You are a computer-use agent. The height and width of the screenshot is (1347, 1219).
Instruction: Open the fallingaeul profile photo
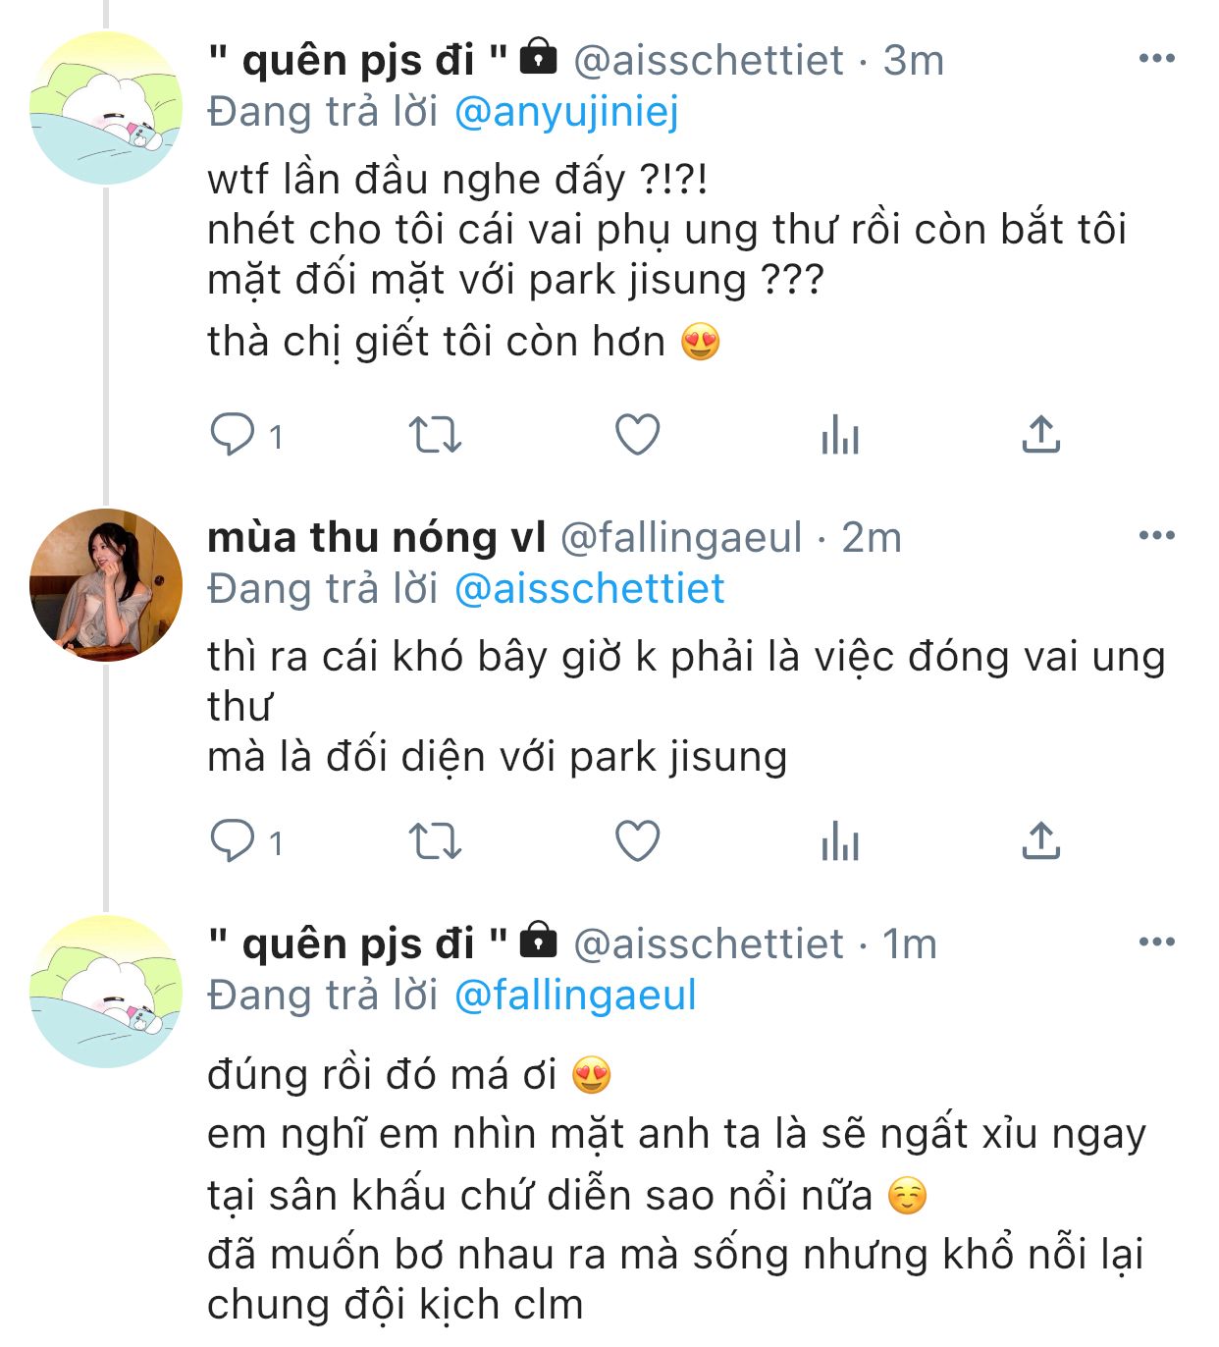106,585
